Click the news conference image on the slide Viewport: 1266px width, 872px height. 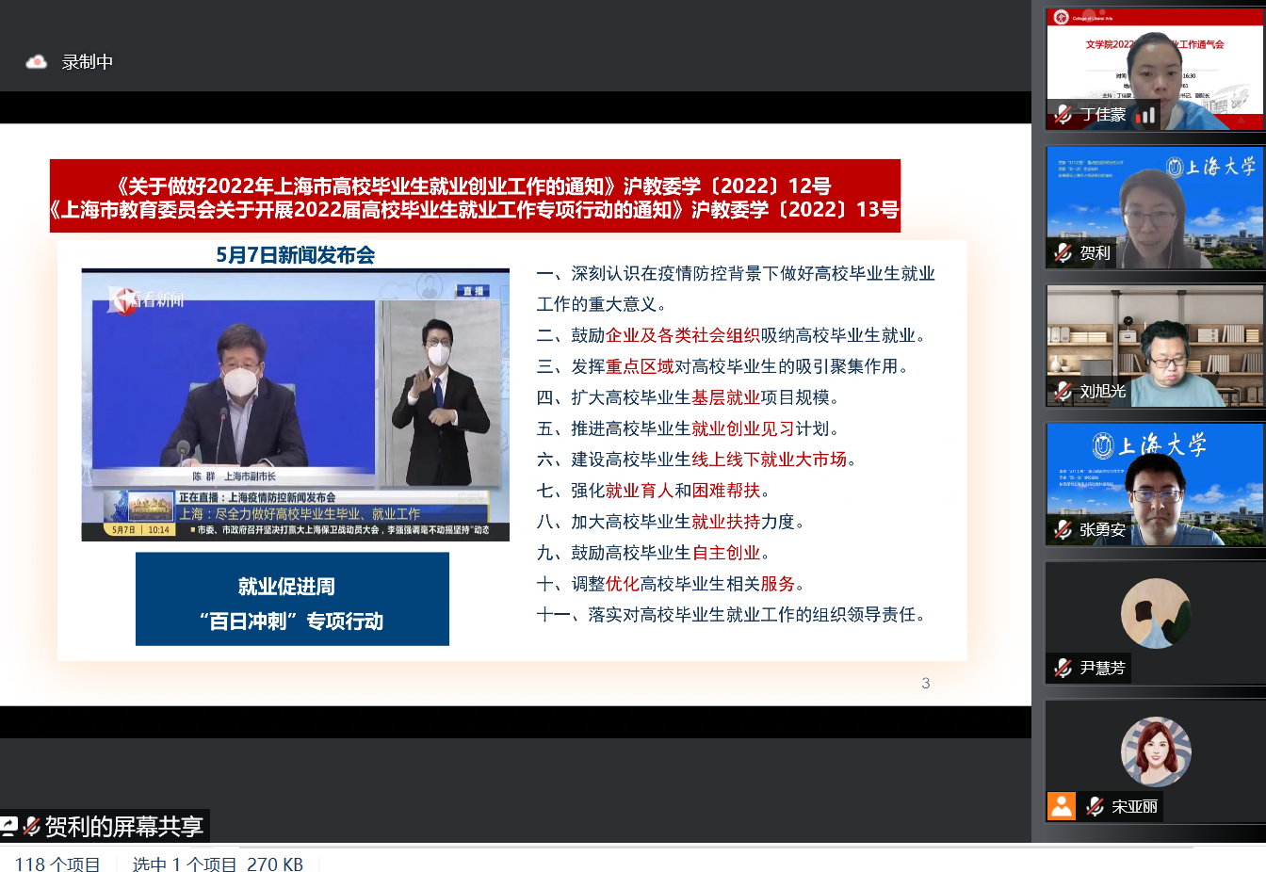point(295,405)
